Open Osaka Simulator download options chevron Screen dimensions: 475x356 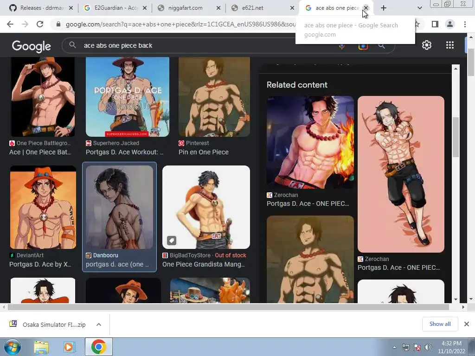click(99, 324)
